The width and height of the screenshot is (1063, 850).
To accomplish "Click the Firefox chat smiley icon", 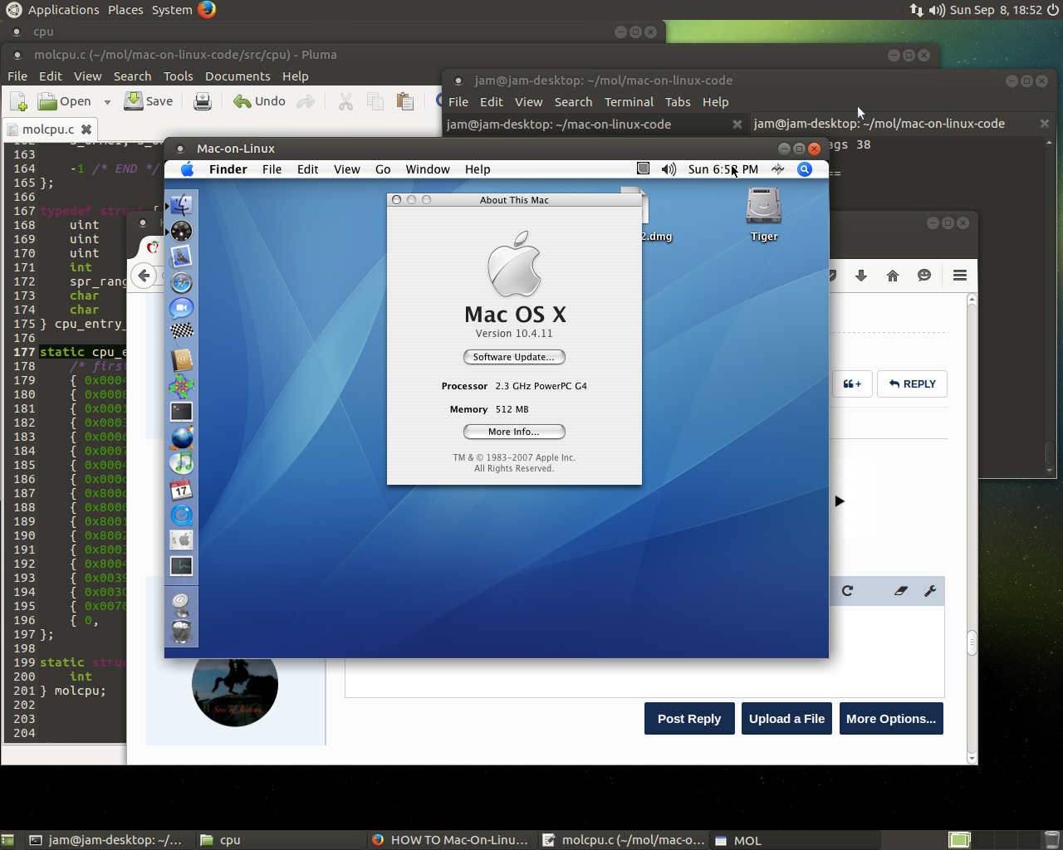I will coord(924,276).
